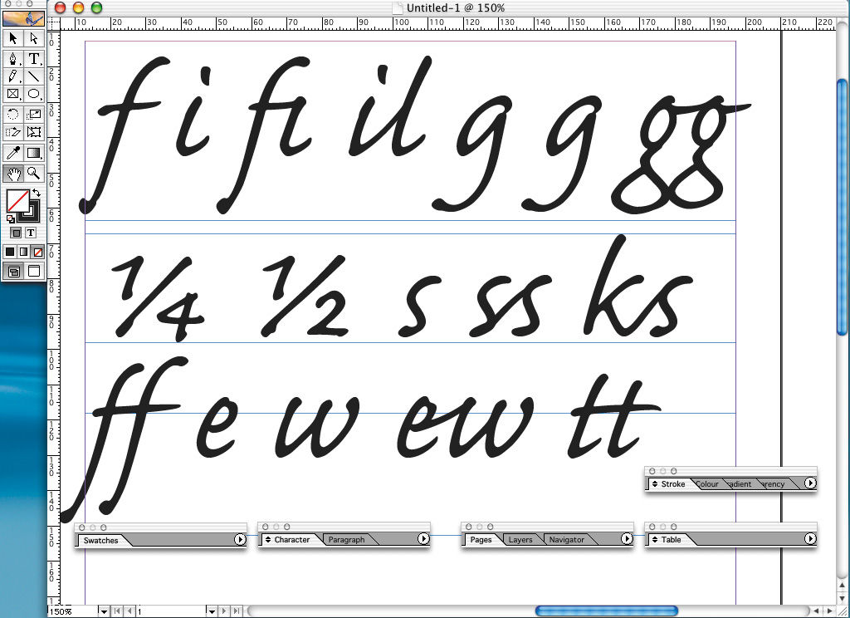This screenshot has height=618, width=850.
Task: Choose the Line tool
Action: pos(34,76)
